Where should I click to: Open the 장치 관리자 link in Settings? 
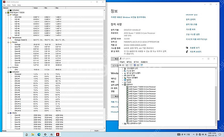click(191, 19)
